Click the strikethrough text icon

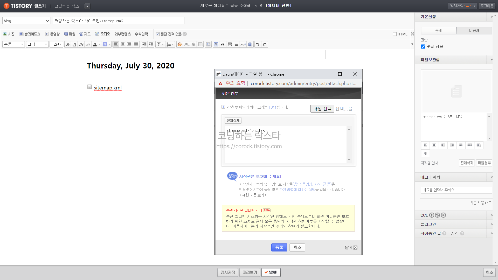pos(88,44)
